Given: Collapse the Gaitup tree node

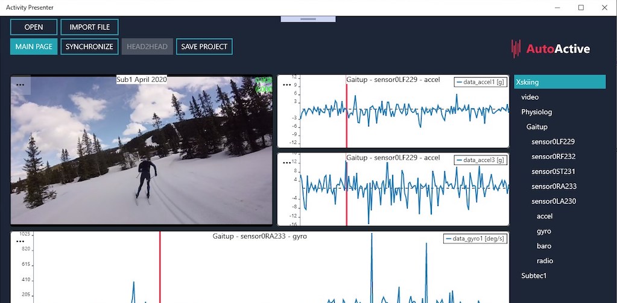Looking at the screenshot, I should (x=537, y=127).
